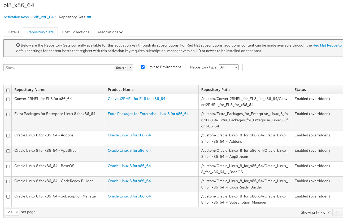Viewport: 343px width, 221px height.
Task: Open the Associations tab menu
Action: click(x=110, y=32)
